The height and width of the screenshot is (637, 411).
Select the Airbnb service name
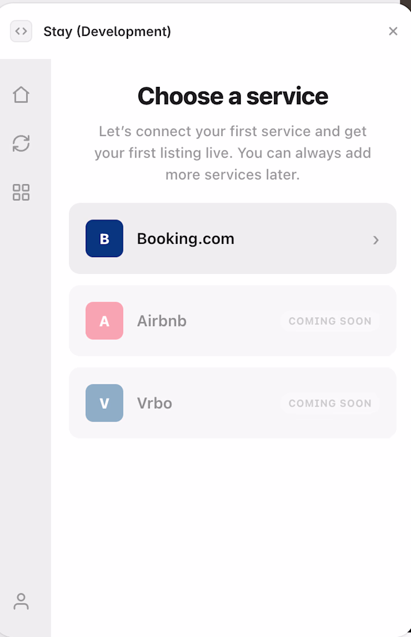pos(162,321)
